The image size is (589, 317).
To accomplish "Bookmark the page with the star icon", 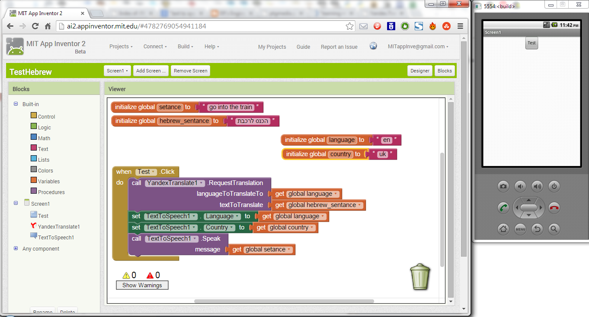I will 349,26.
